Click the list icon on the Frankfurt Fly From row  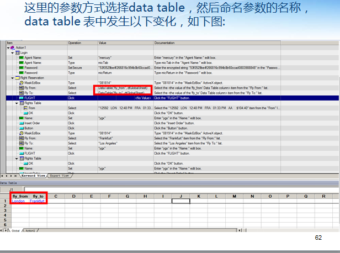(x=21, y=138)
